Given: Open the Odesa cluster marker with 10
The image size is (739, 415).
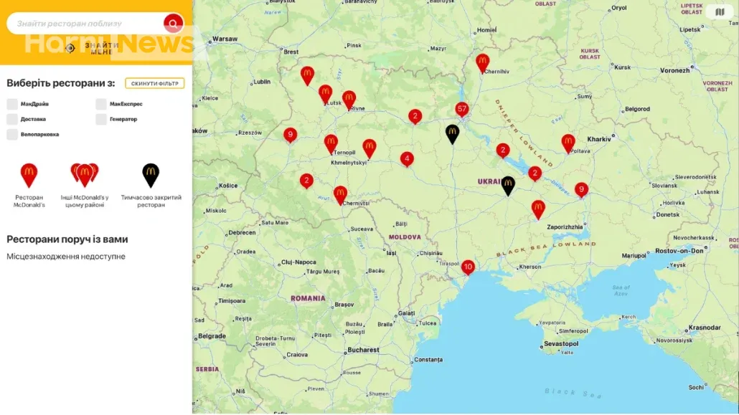Looking at the screenshot, I should pyautogui.click(x=468, y=267).
